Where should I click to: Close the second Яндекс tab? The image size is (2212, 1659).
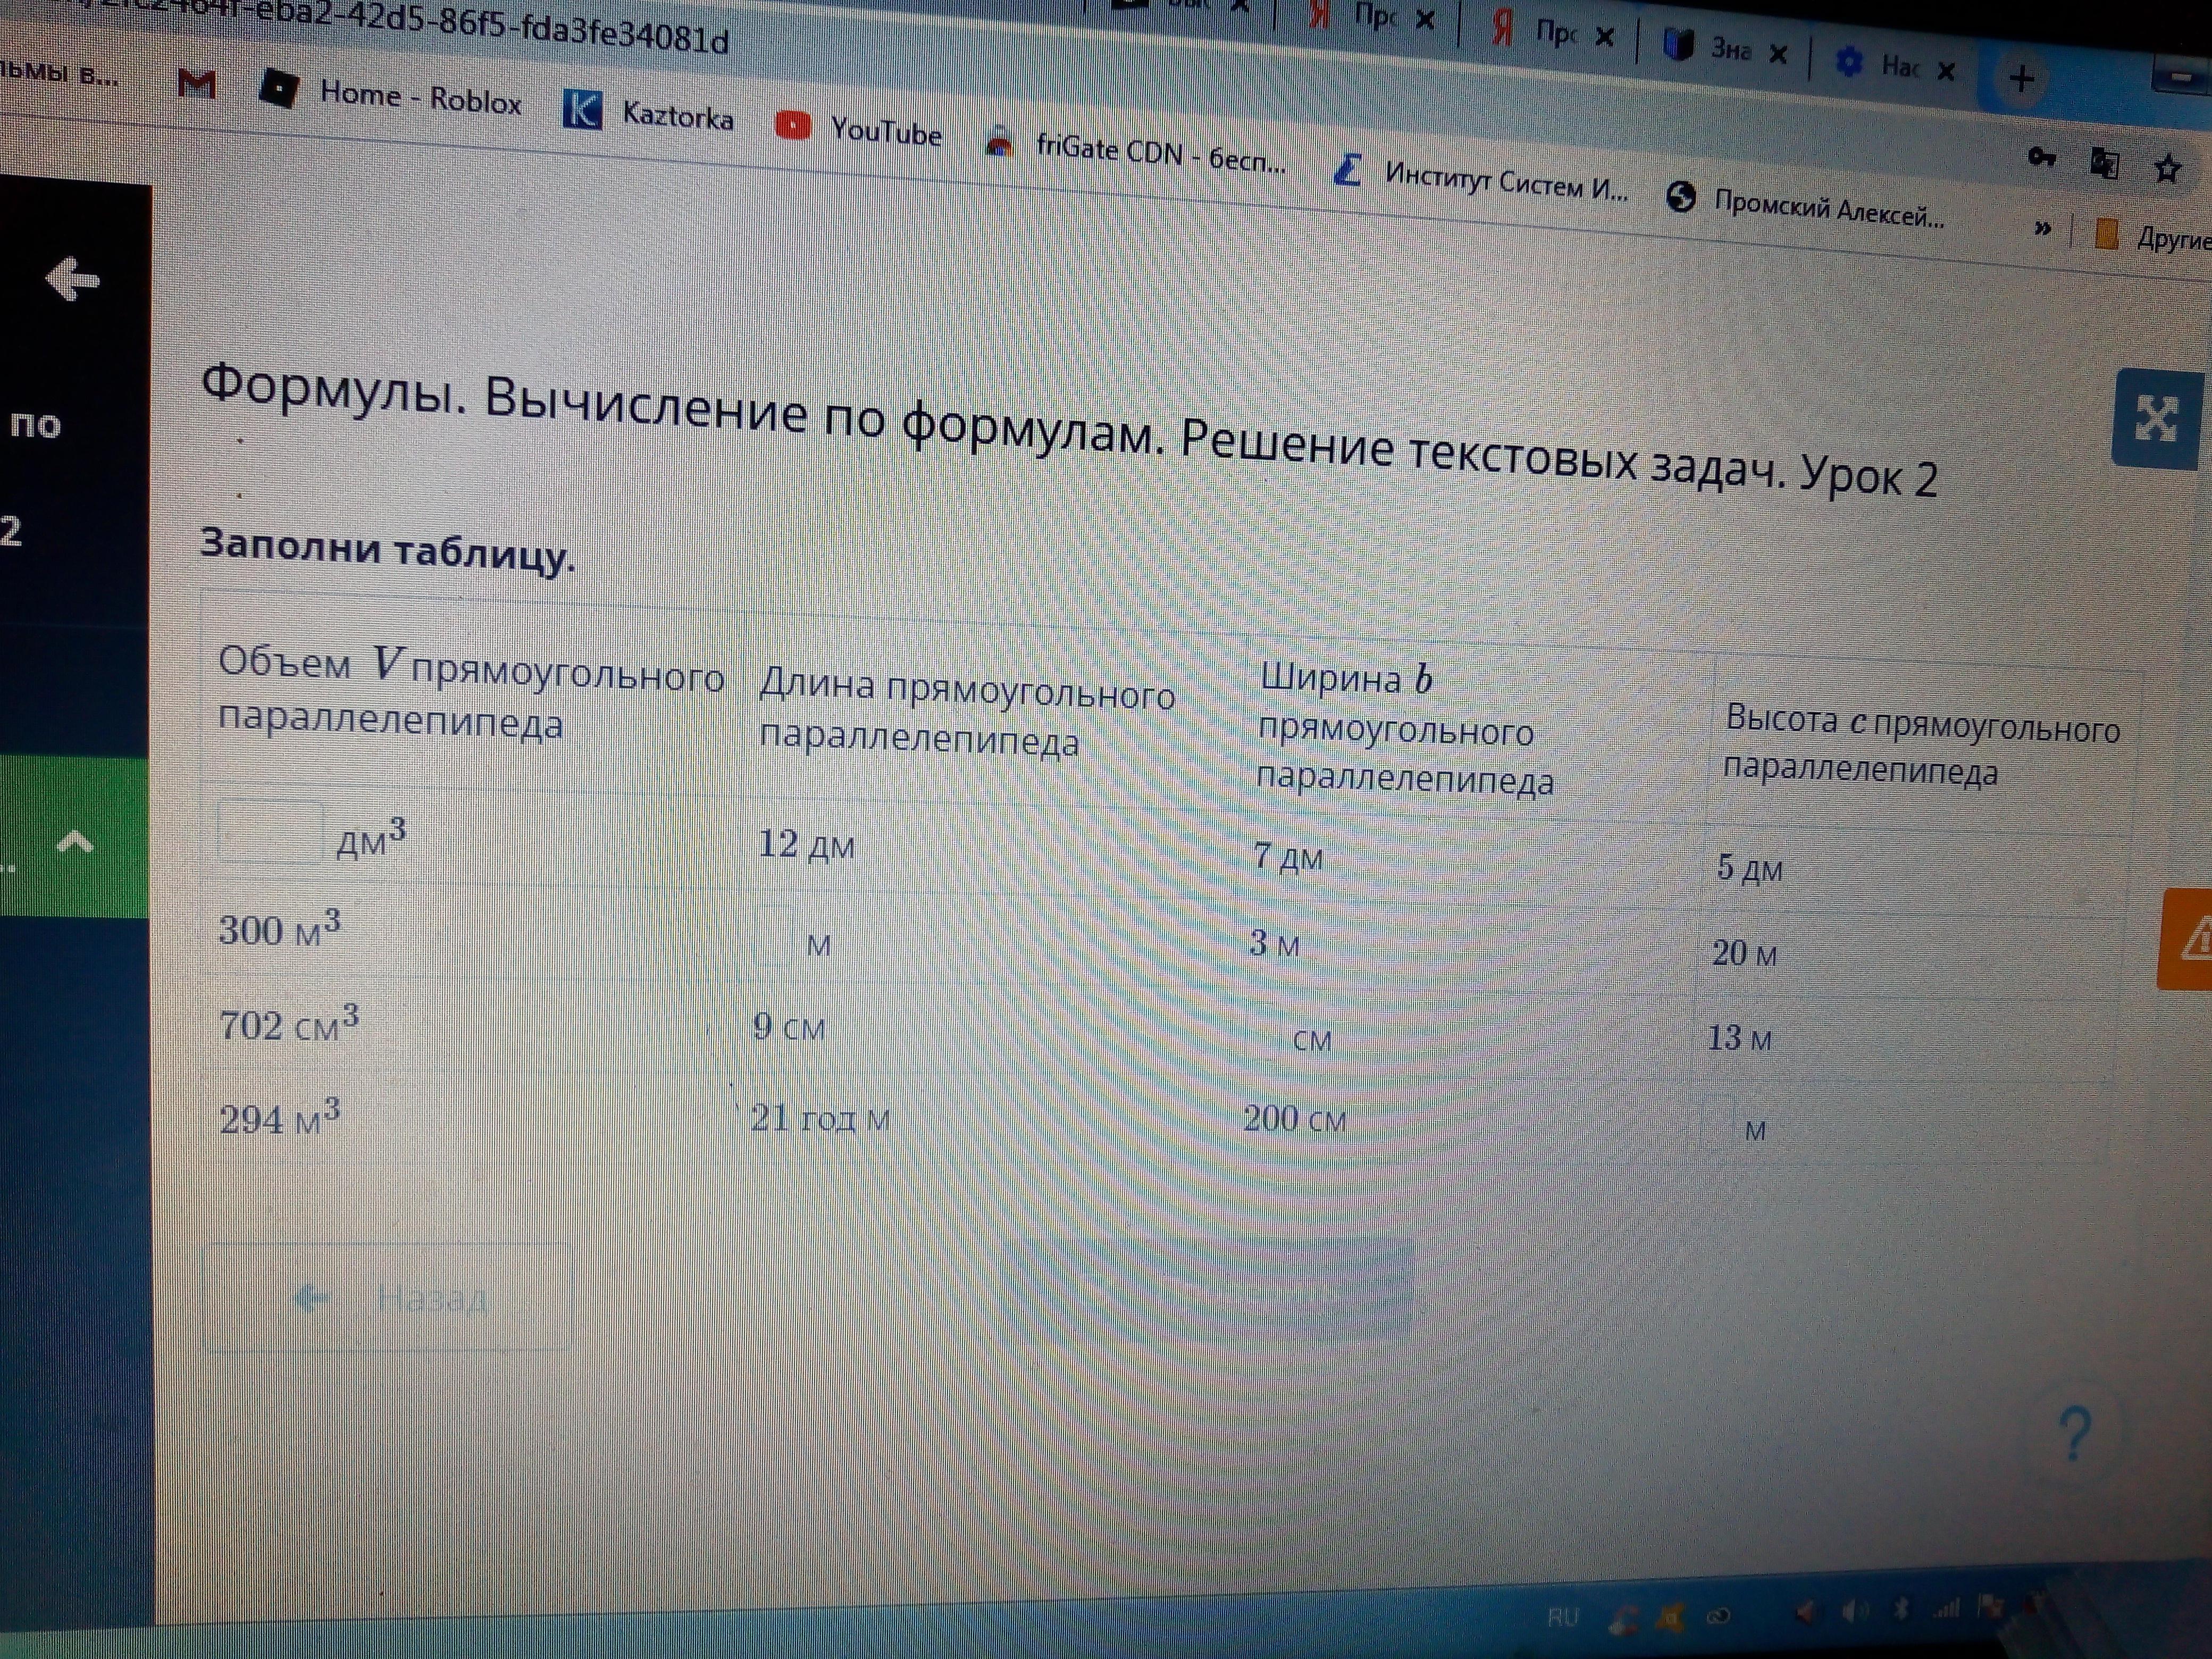pos(1604,37)
